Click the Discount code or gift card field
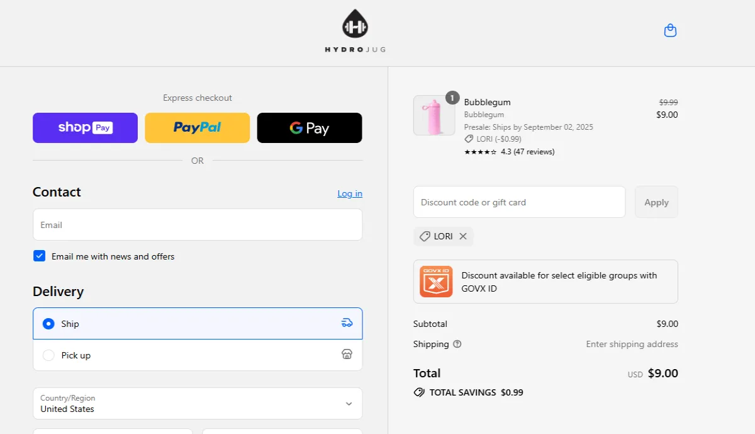The height and width of the screenshot is (434, 755). coord(519,202)
